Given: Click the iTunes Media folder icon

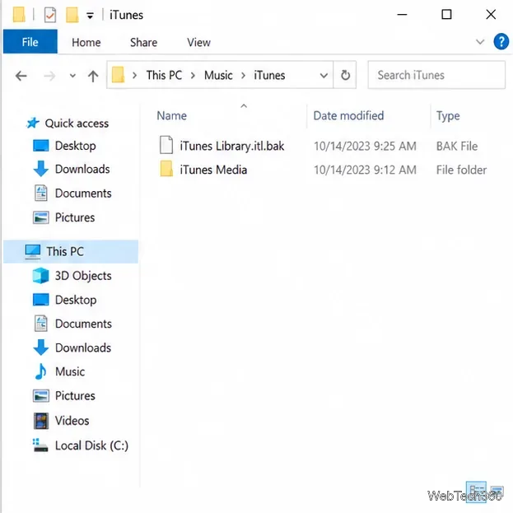Looking at the screenshot, I should 166,169.
